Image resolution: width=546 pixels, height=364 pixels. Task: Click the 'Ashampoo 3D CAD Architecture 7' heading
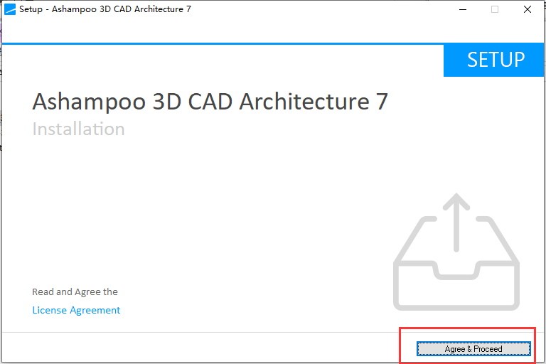click(x=210, y=102)
